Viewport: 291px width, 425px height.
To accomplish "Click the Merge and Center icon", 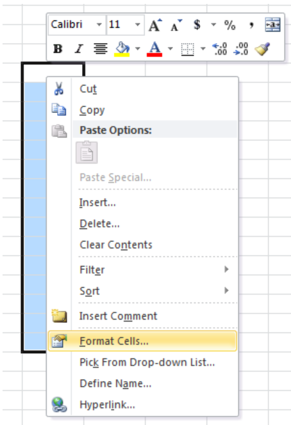I will tap(272, 25).
